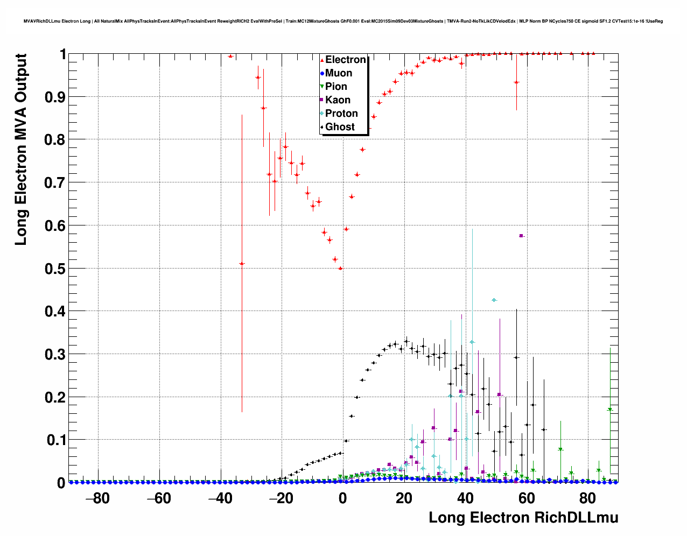Select the Electron point at 0.51 with long error bar
Viewport: 687px width, 536px height.
point(242,264)
